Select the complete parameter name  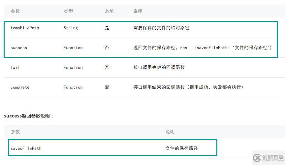pyautogui.click(x=20, y=87)
